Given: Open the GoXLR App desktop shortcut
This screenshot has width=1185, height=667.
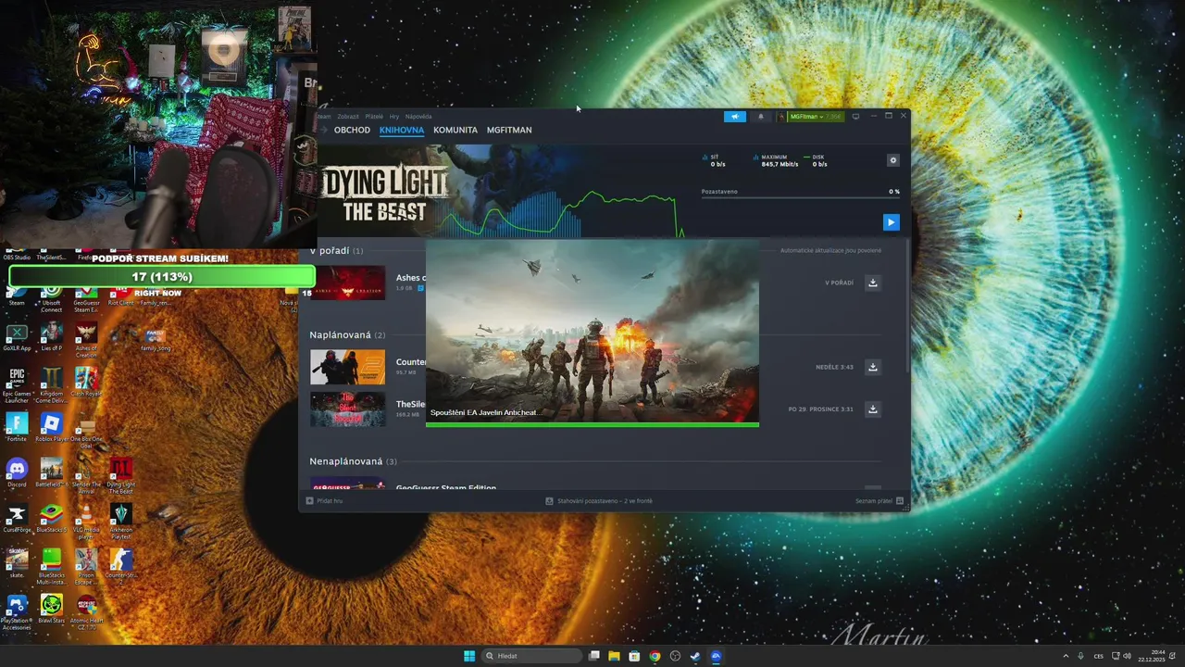Looking at the screenshot, I should coord(17,337).
